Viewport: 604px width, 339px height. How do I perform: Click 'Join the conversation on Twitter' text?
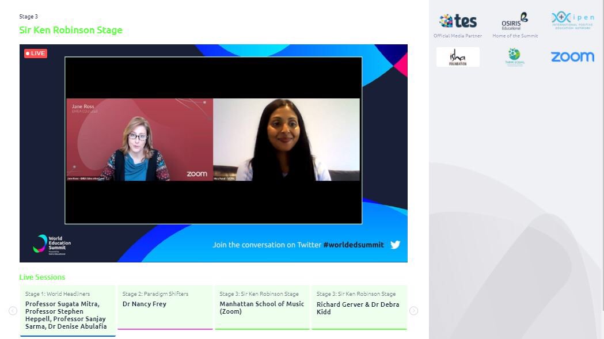click(267, 245)
